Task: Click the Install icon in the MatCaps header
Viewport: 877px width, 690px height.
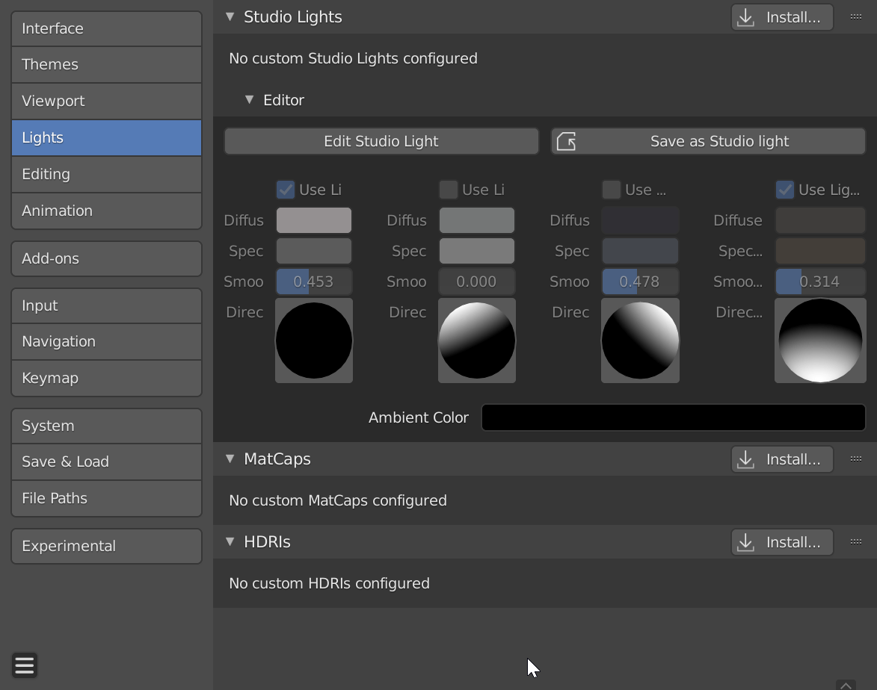Action: 745,459
